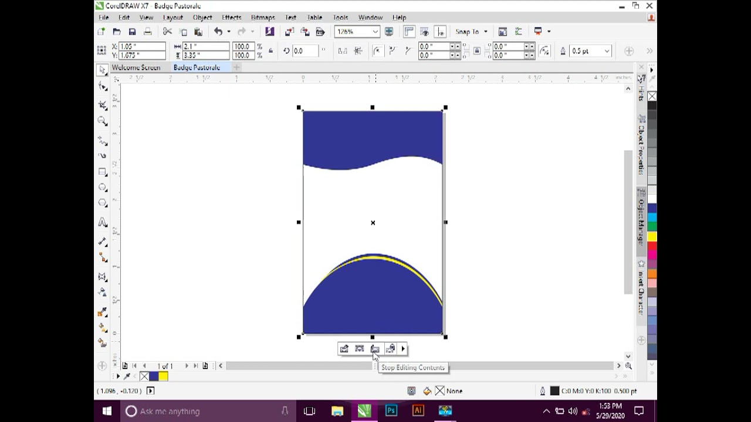Pick the yellow swatch in document palette
751x422 pixels.
[163, 376]
